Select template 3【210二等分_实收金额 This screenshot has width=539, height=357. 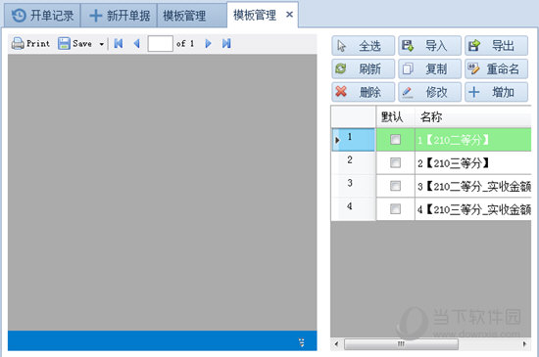473,186
